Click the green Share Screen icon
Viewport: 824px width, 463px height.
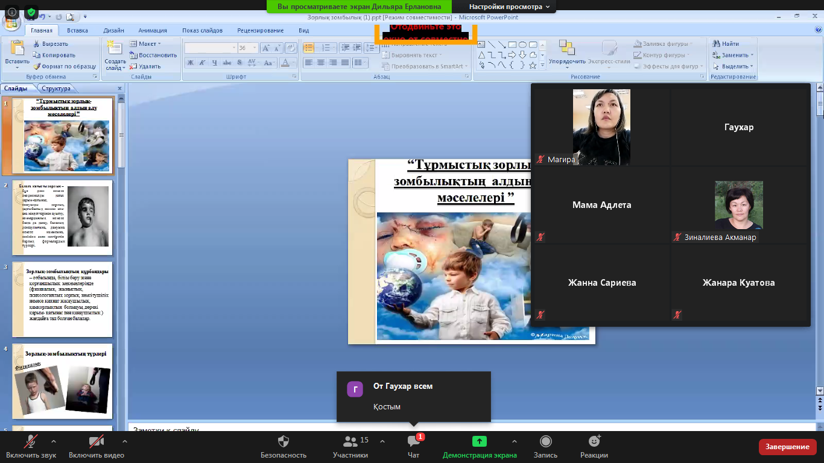click(479, 442)
